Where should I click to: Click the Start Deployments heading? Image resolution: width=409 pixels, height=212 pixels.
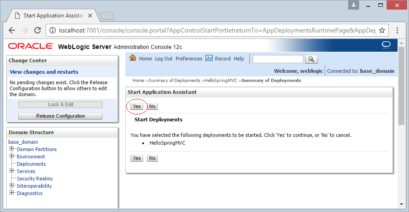tap(158, 120)
